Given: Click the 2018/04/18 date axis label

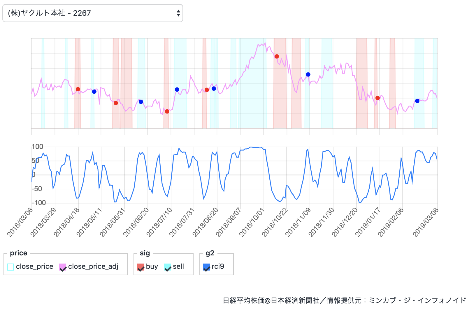Looking at the screenshot, I should point(66,223).
